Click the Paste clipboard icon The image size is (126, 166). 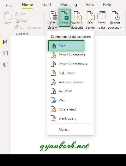pos(8,16)
